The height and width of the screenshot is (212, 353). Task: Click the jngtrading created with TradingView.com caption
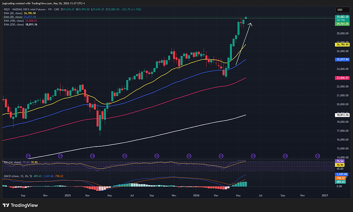pos(44,3)
